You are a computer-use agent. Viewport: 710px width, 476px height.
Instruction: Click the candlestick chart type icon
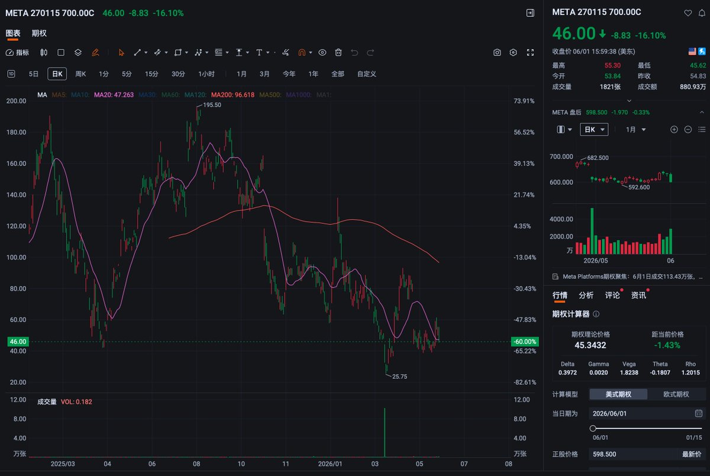coord(43,52)
